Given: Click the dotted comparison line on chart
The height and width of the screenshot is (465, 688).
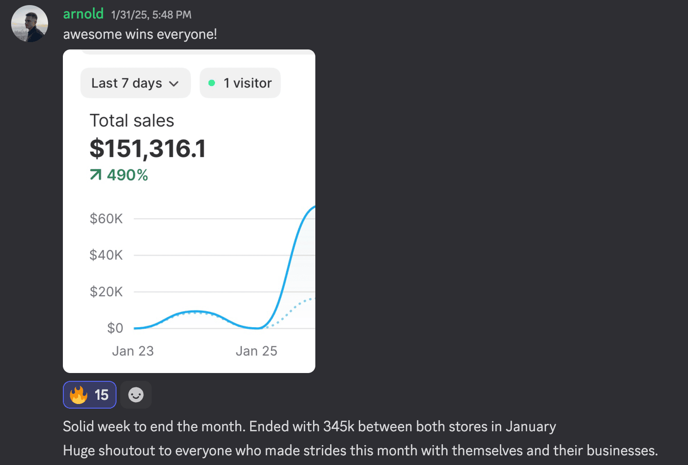Looking at the screenshot, I should point(296,306).
